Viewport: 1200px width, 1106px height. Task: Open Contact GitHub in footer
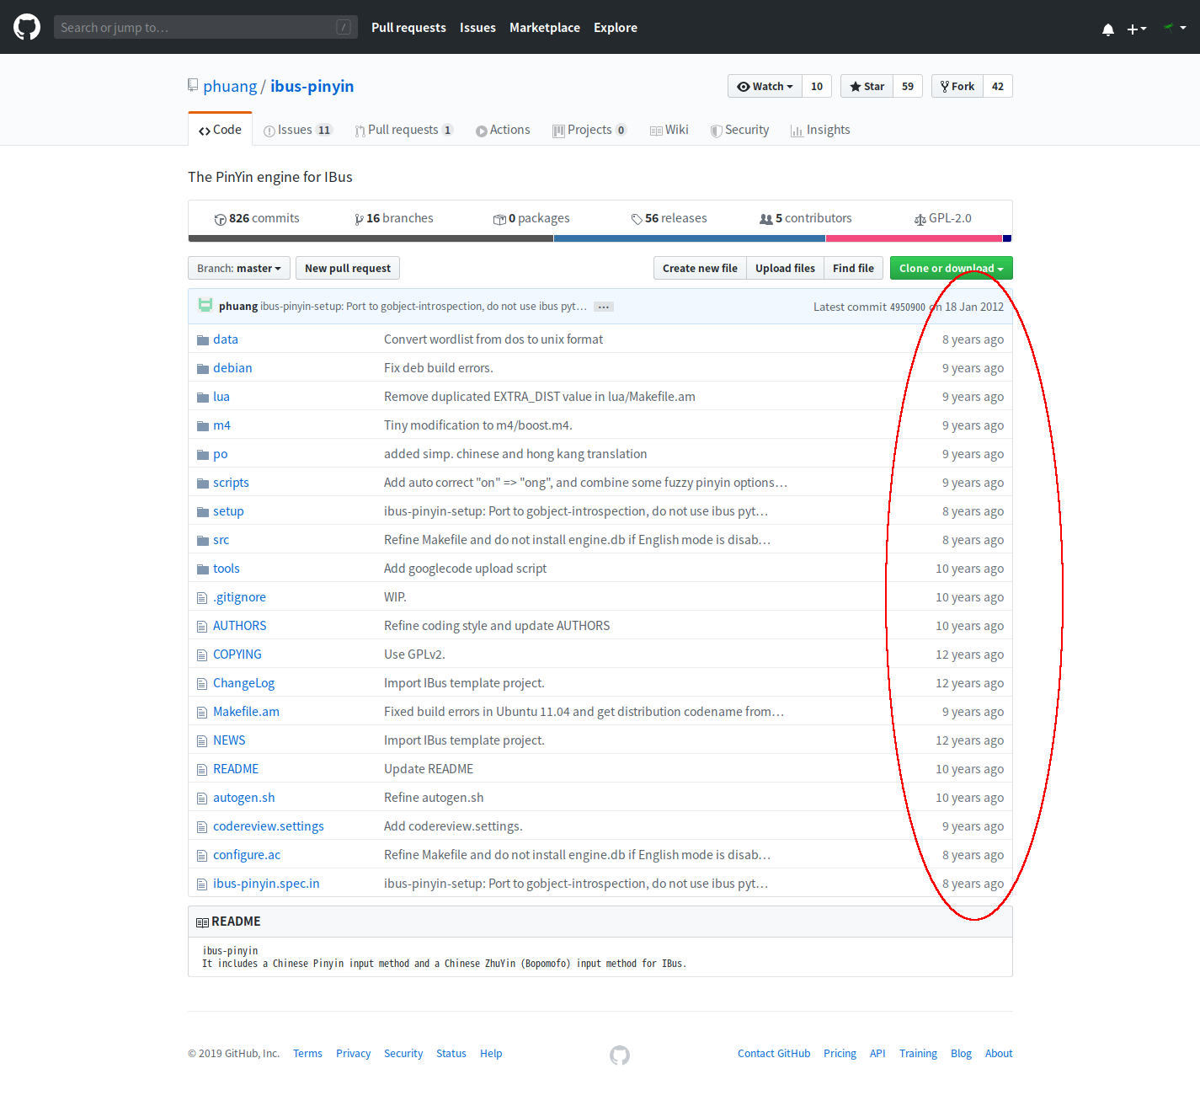(x=774, y=1054)
